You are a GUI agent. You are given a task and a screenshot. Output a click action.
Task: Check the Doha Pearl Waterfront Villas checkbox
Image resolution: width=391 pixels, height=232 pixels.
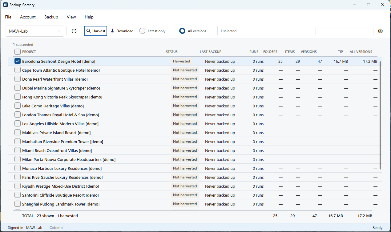coord(18,79)
